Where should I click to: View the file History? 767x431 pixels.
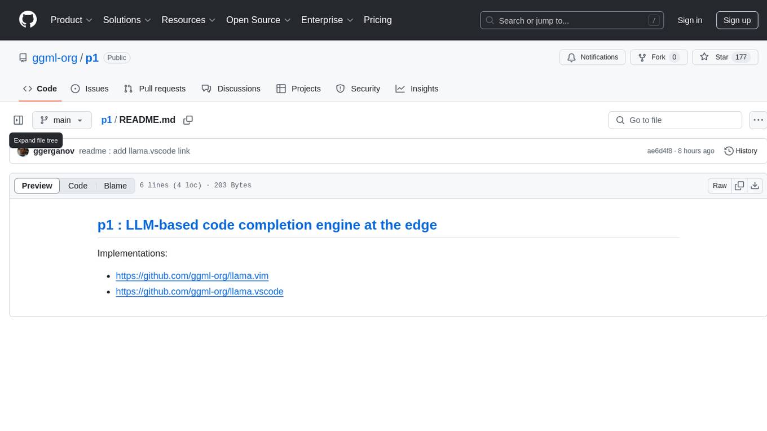(740, 151)
